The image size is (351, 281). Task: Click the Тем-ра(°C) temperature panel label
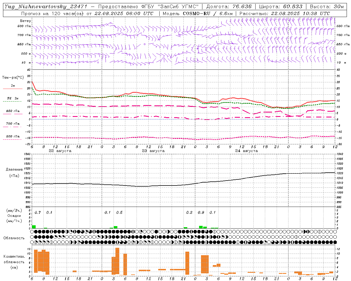[x=13, y=78]
